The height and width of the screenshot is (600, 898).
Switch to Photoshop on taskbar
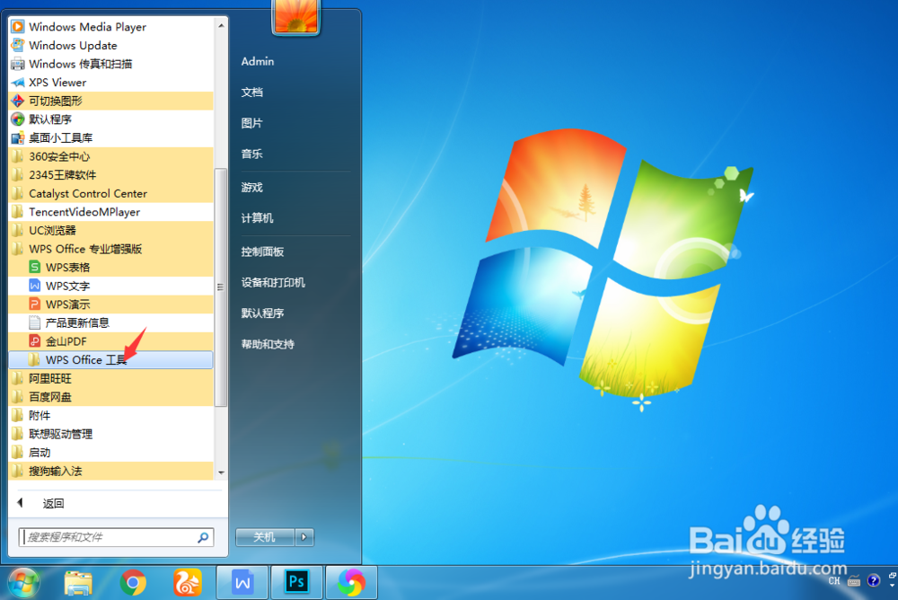pos(296,583)
